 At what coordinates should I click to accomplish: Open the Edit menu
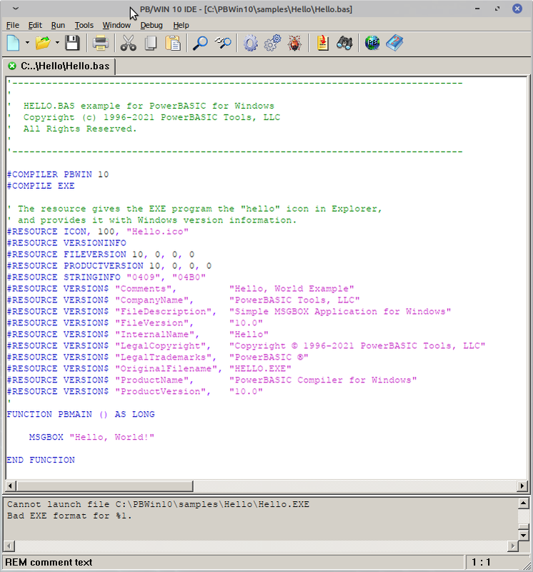(35, 25)
